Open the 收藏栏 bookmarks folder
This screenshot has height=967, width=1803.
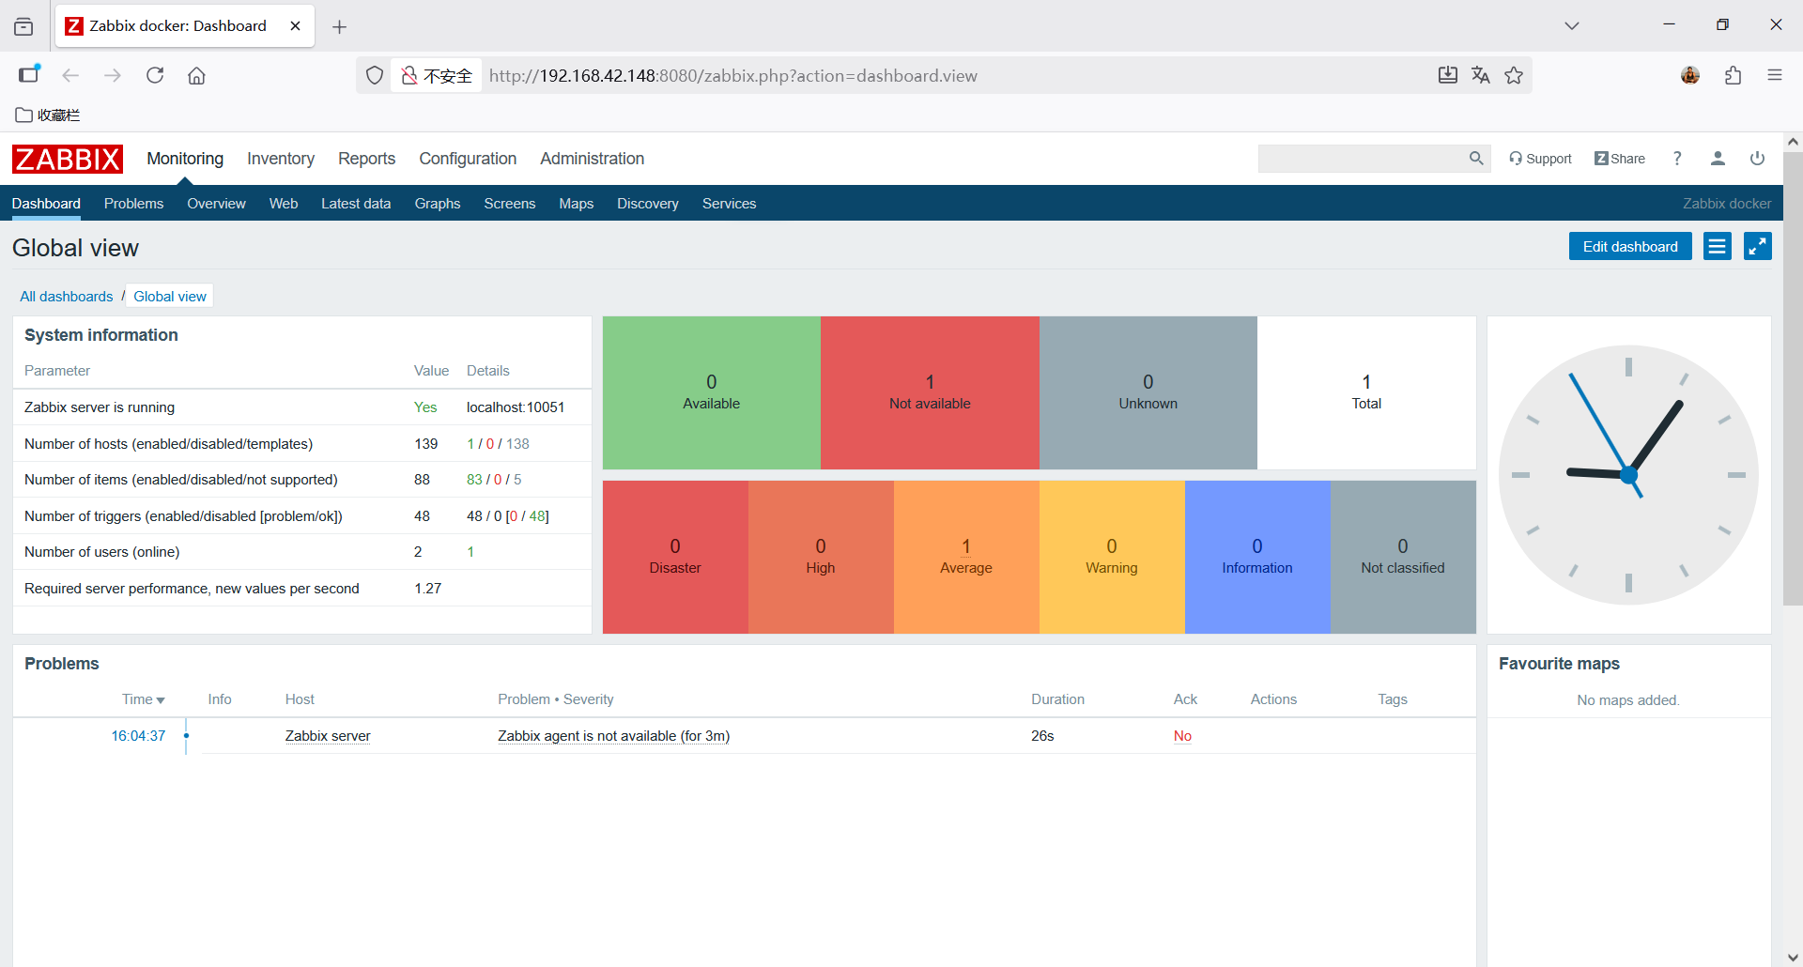(x=48, y=115)
